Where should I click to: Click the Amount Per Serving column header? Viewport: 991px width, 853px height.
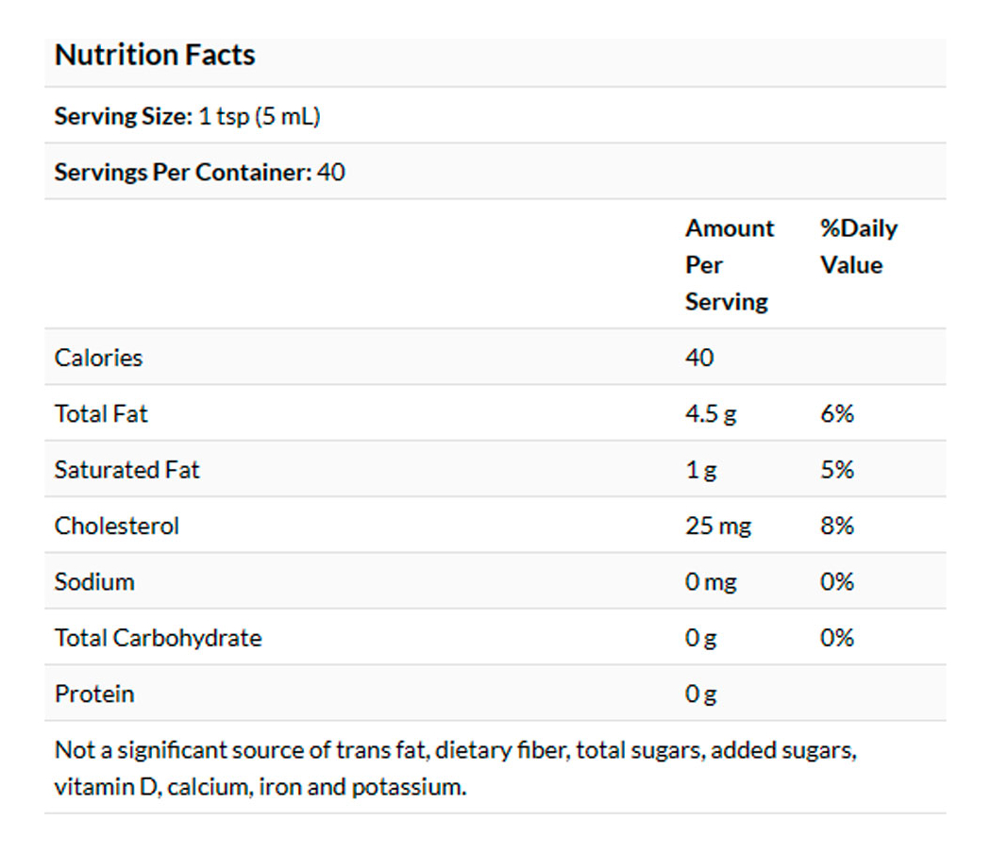coord(729,265)
